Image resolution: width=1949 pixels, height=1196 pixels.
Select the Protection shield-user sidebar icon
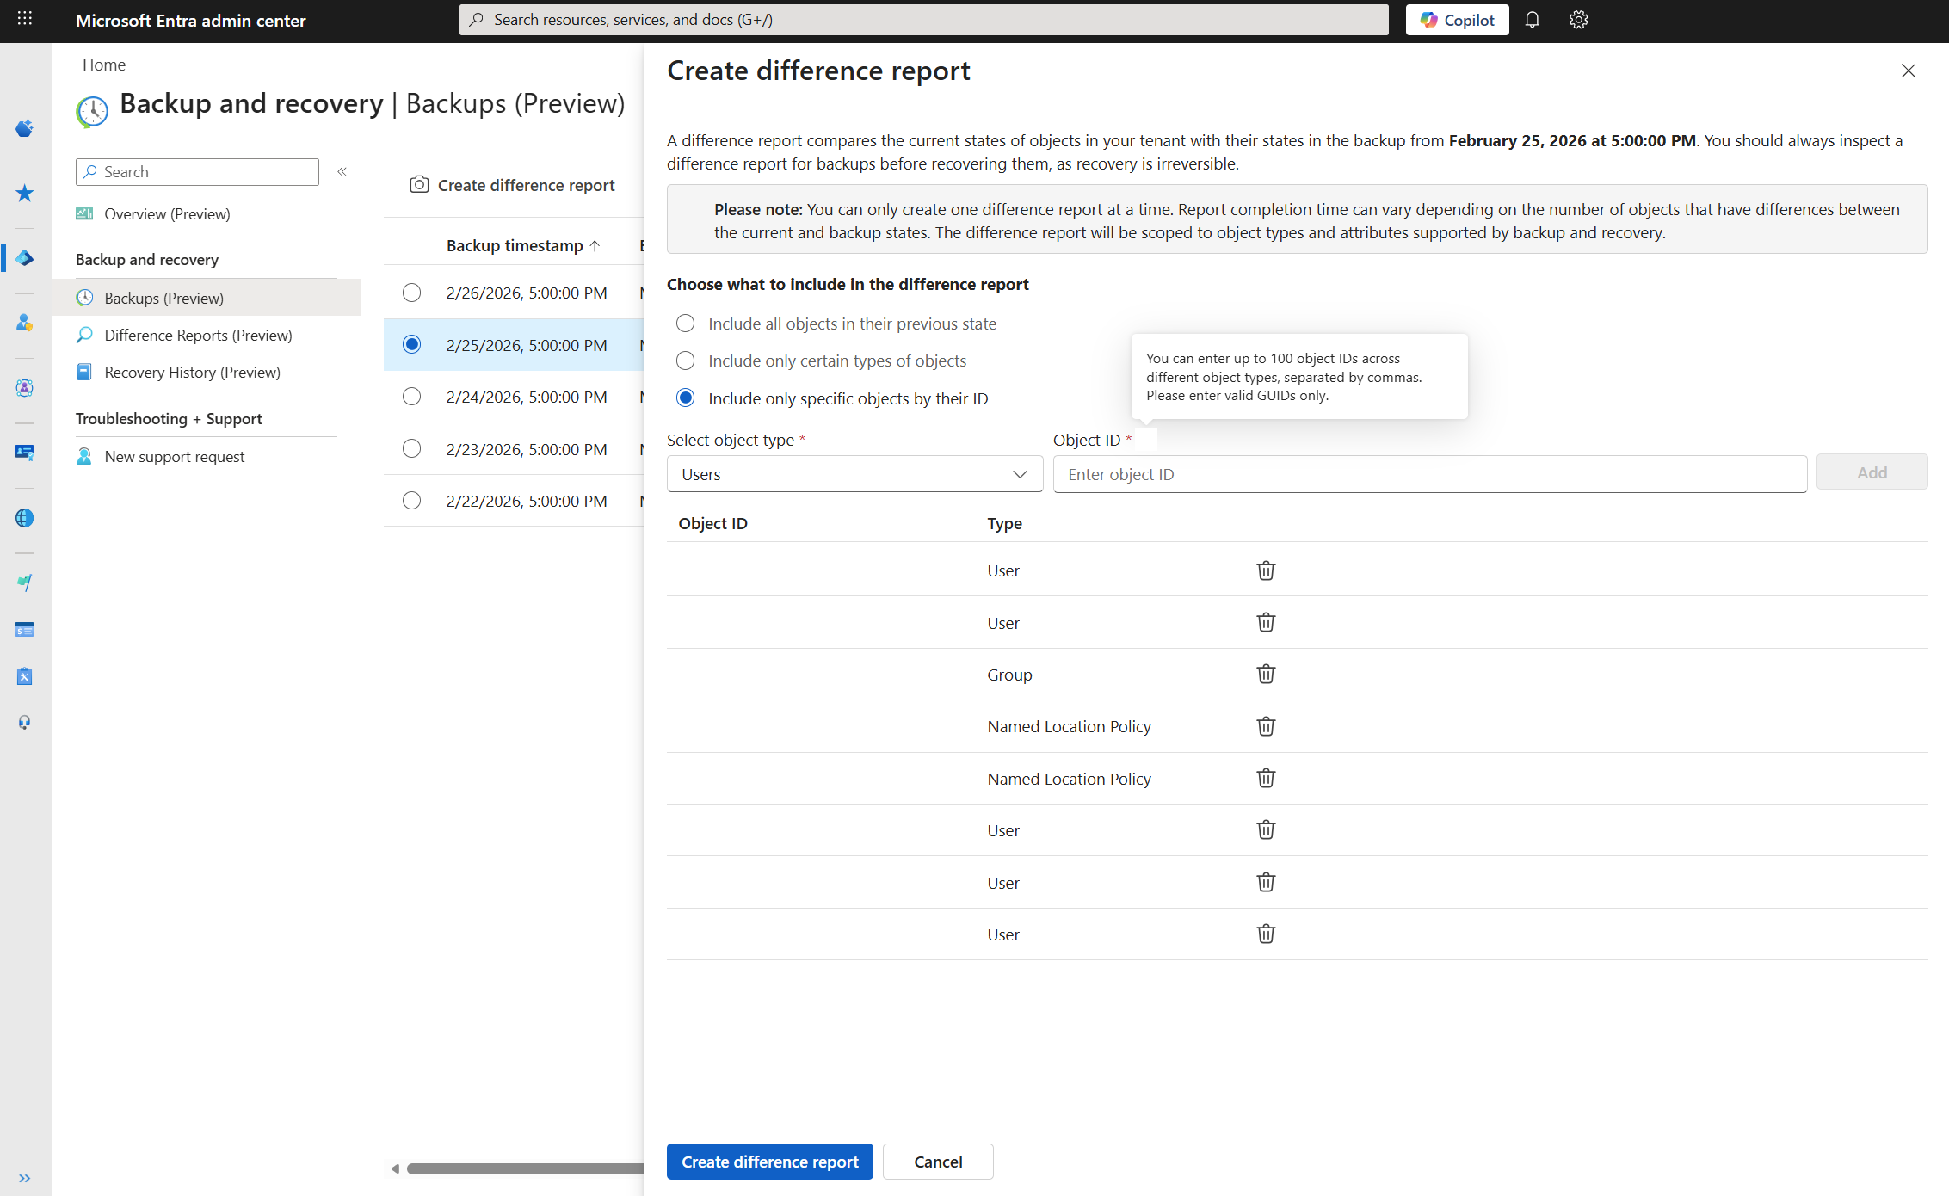[24, 323]
